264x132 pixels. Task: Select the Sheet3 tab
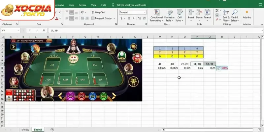(x=38, y=130)
